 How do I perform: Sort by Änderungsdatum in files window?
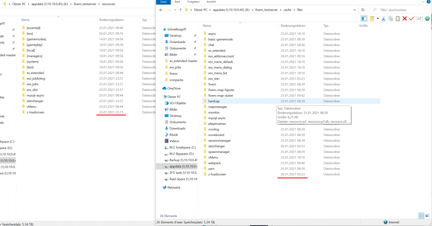point(292,25)
